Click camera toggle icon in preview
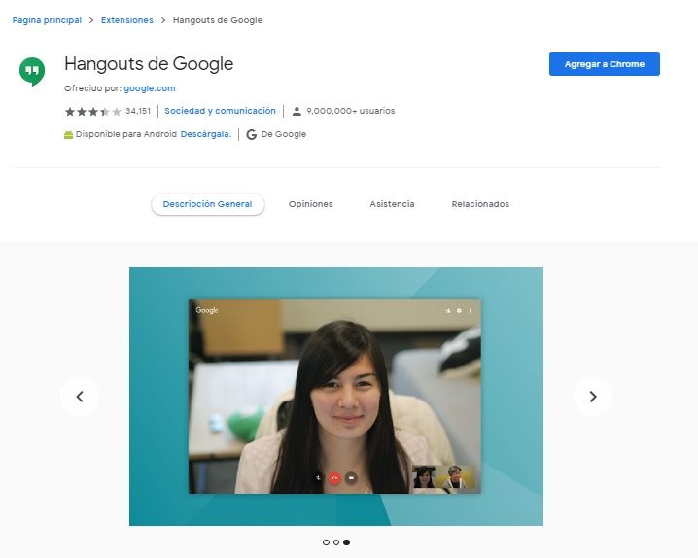This screenshot has width=698, height=558. tap(351, 478)
